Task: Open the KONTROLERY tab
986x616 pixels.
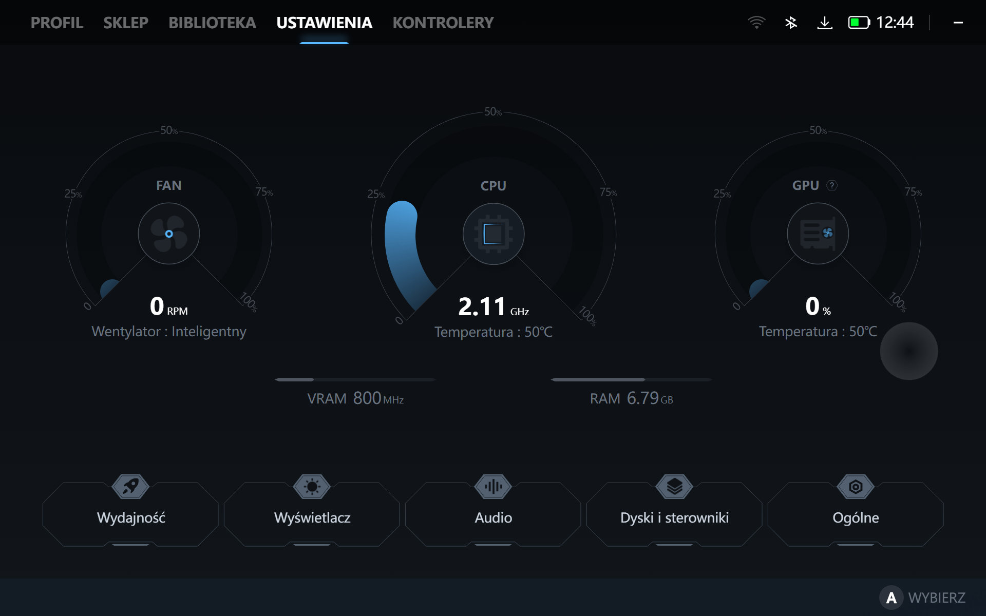Action: click(x=443, y=23)
